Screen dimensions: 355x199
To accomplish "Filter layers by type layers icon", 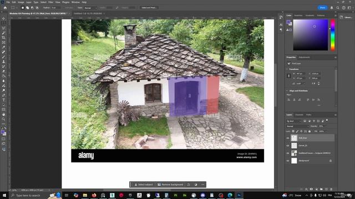I will pos(314,121).
